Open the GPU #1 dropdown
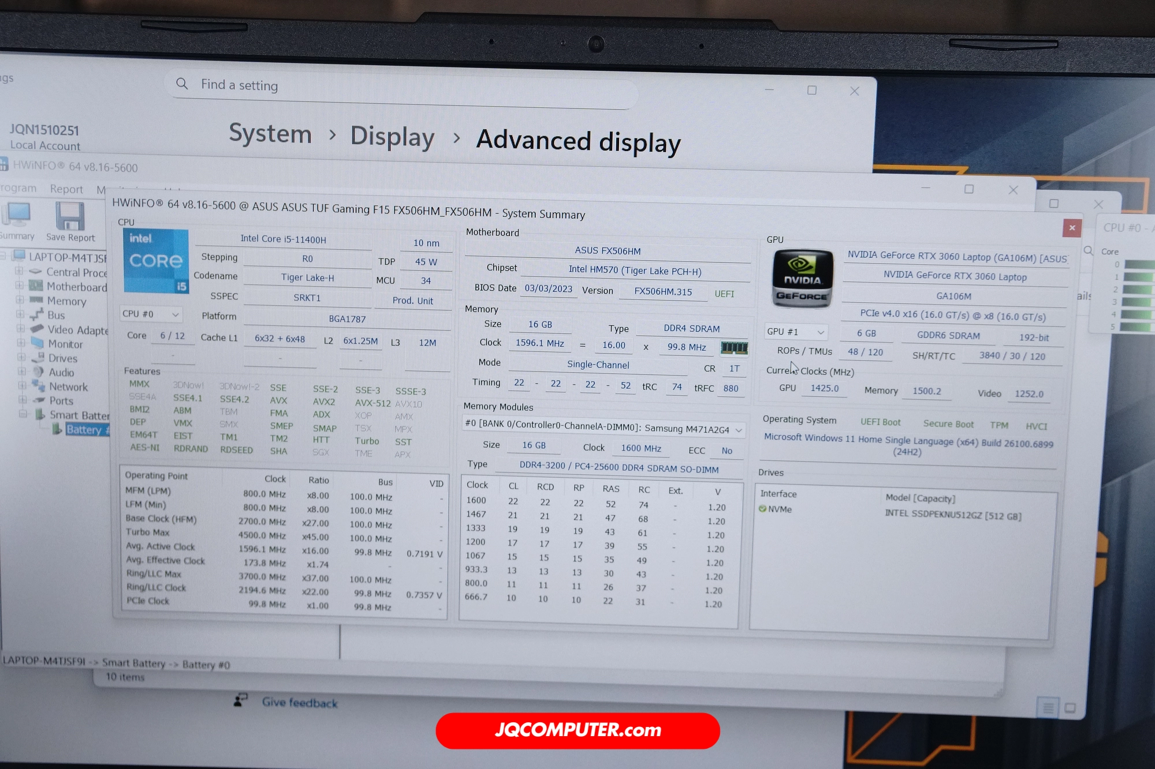 coord(795,332)
